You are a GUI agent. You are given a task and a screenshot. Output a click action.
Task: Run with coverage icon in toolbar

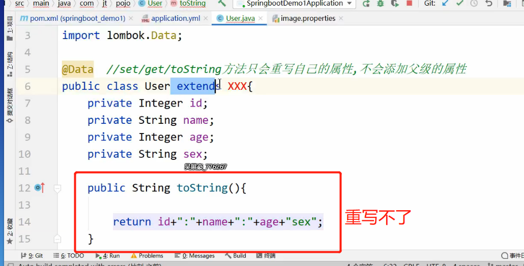click(x=395, y=4)
